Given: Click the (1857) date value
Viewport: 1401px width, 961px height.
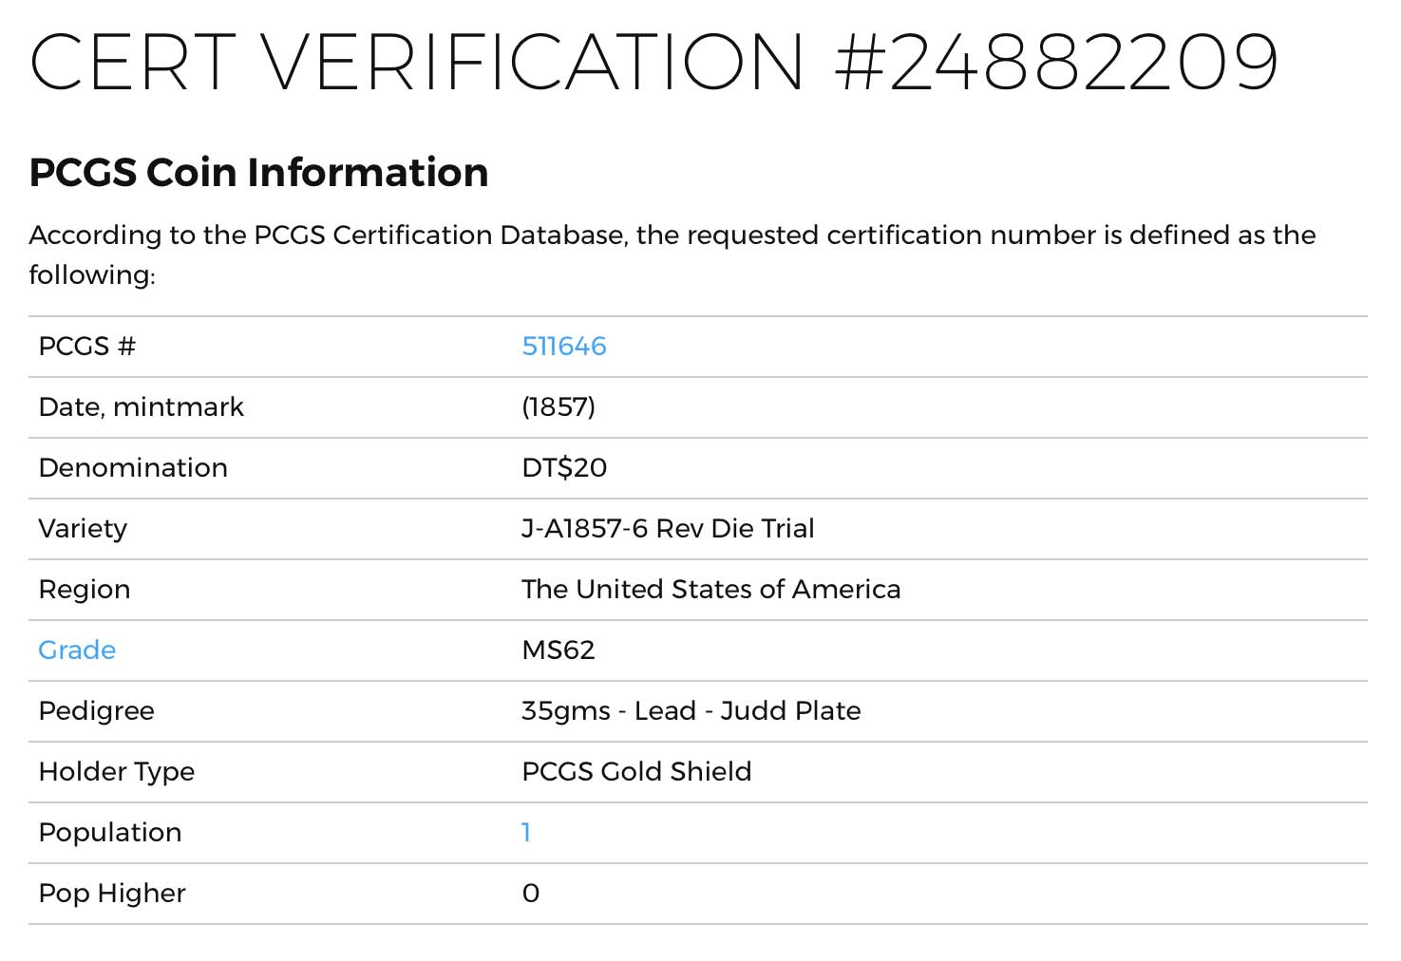Looking at the screenshot, I should (x=559, y=407).
